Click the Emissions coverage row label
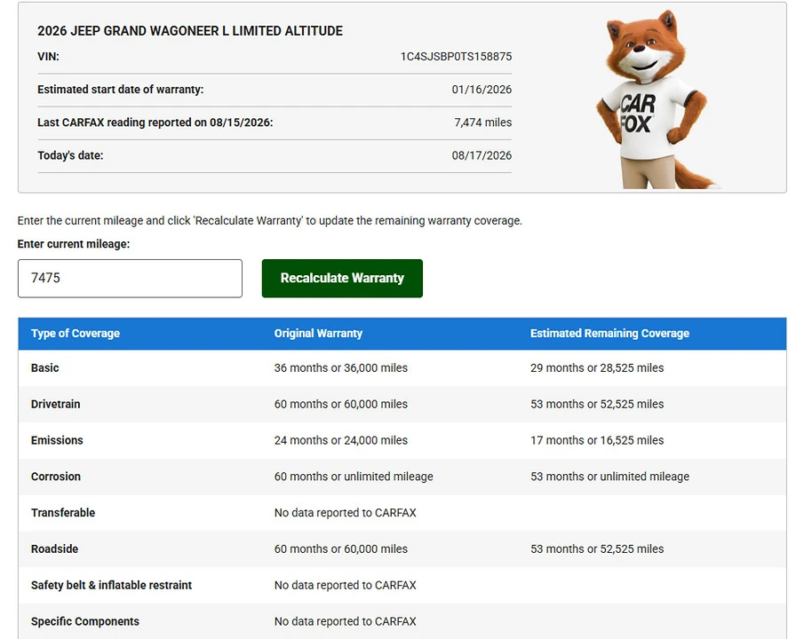 [57, 441]
